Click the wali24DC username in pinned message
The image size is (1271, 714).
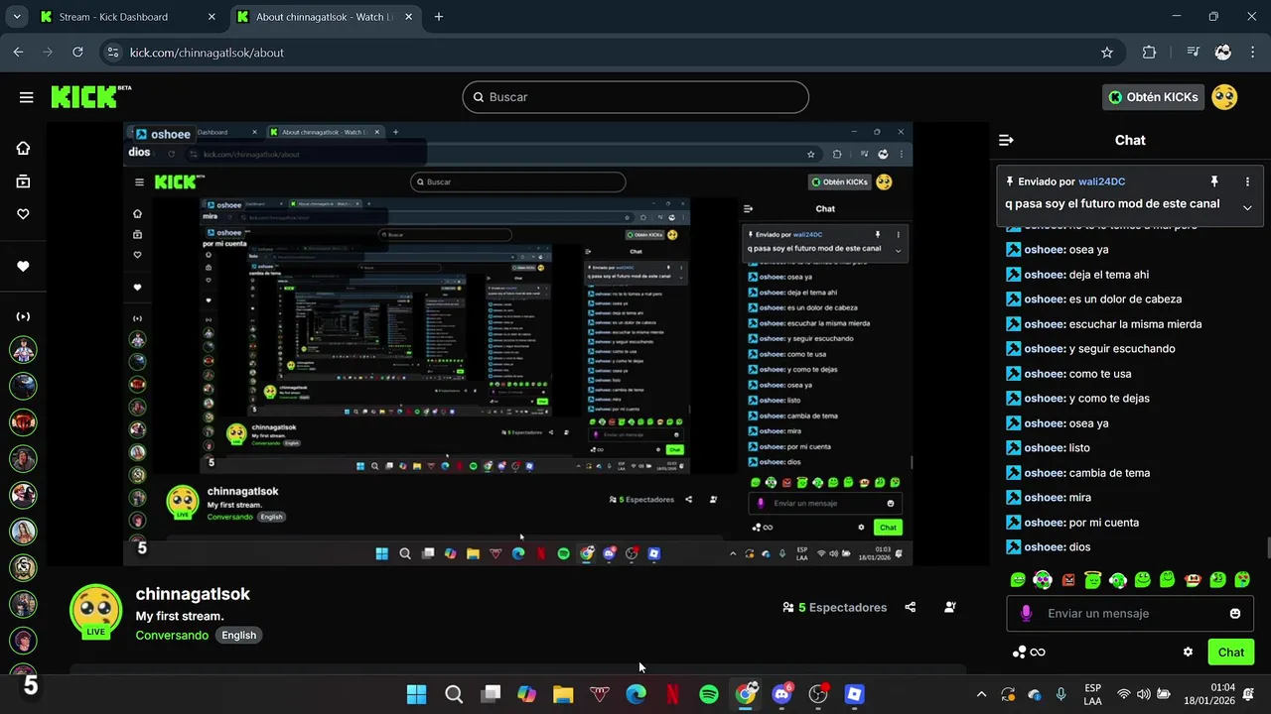tap(1101, 181)
